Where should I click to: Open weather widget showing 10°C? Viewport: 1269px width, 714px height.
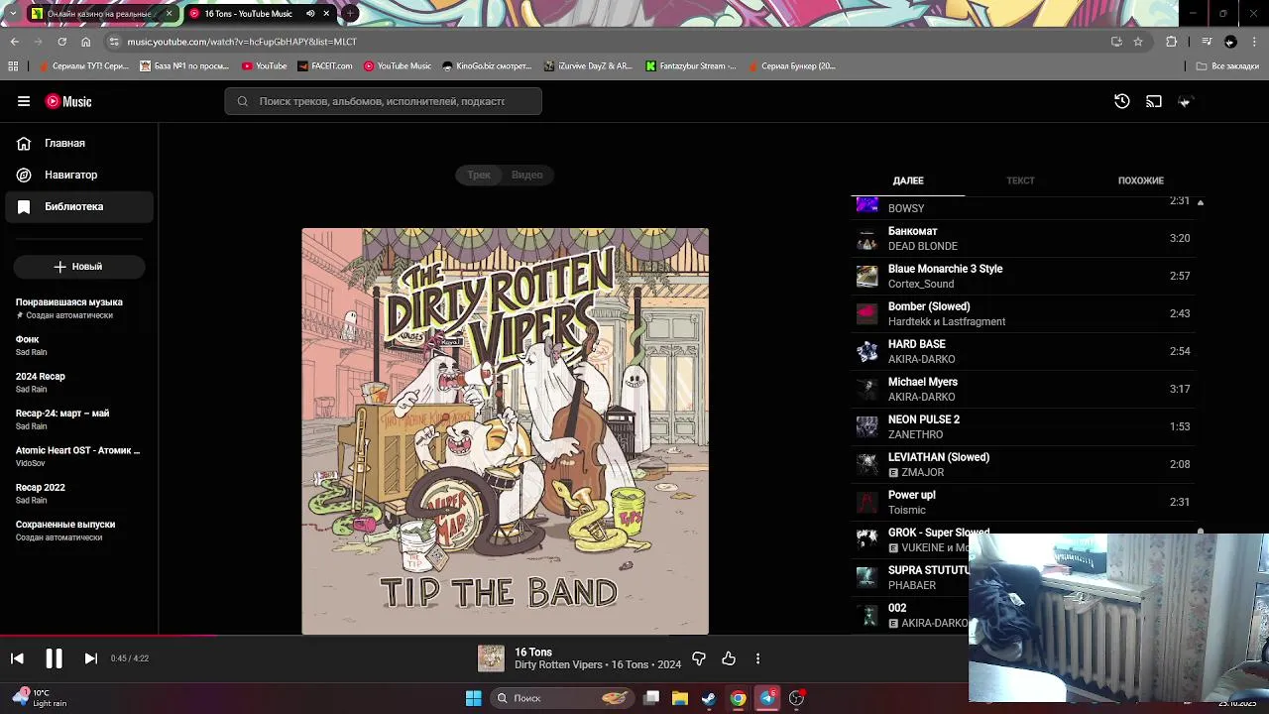[40, 698]
